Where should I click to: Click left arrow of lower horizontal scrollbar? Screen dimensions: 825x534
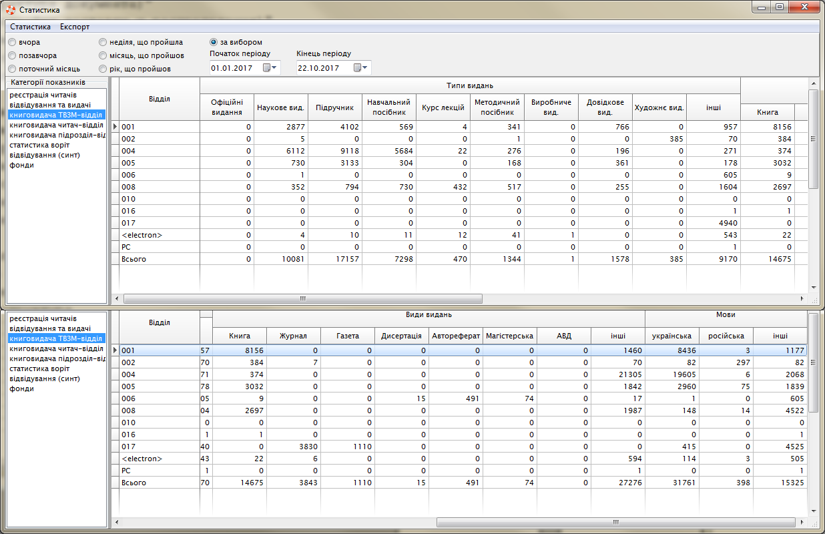click(x=117, y=522)
